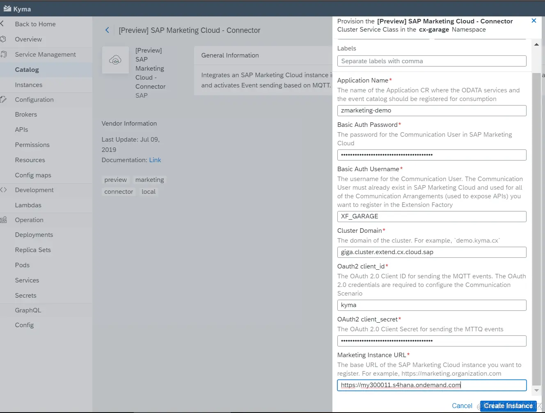Click the Kyma logo icon

(x=7, y=9)
